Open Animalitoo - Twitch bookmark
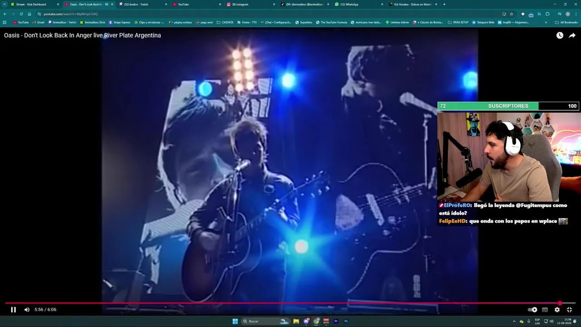This screenshot has height=327, width=581. [x=62, y=22]
